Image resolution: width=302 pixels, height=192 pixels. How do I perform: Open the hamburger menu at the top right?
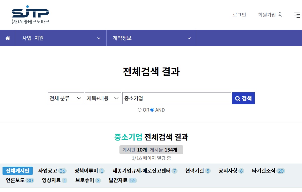click(297, 15)
